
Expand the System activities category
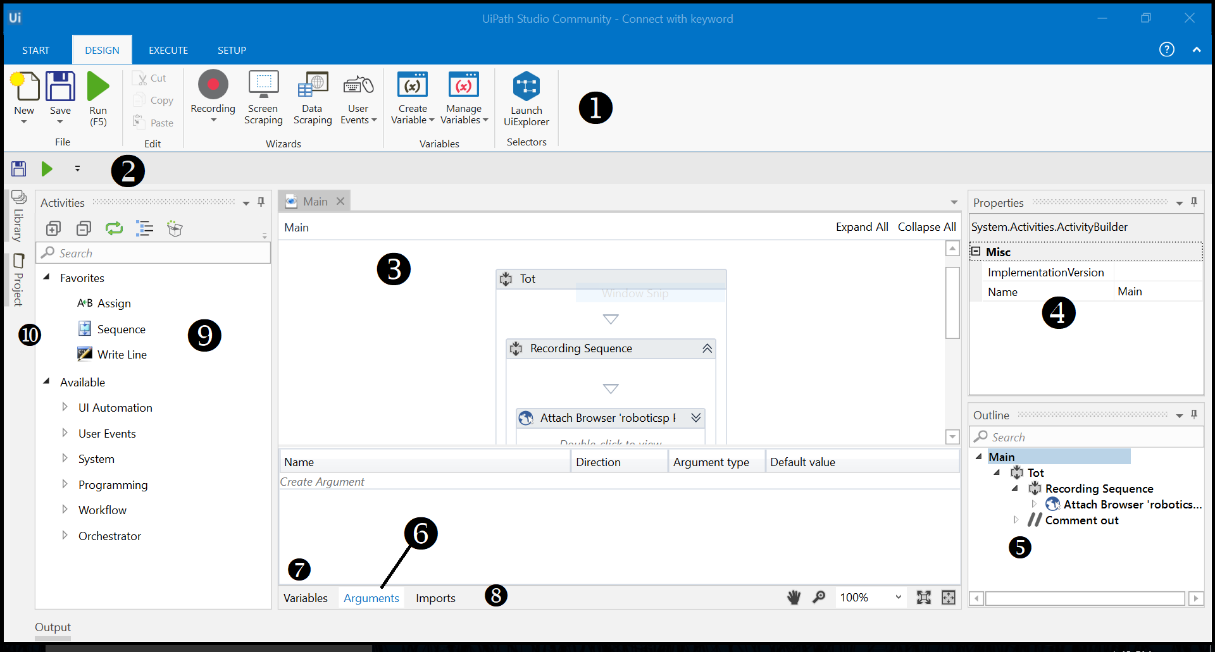pos(65,458)
